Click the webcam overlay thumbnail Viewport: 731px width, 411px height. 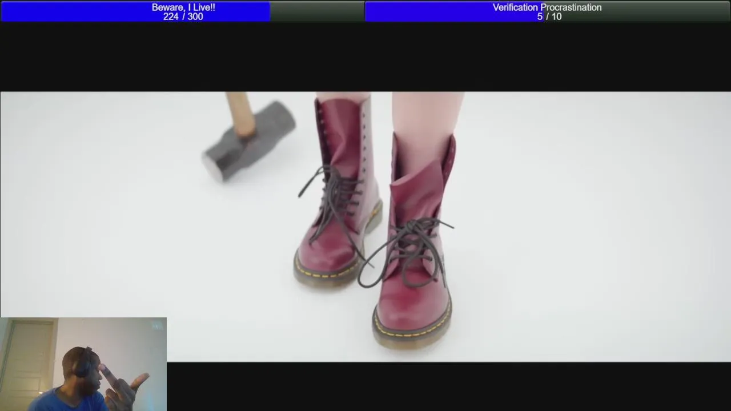pyautogui.click(x=83, y=364)
